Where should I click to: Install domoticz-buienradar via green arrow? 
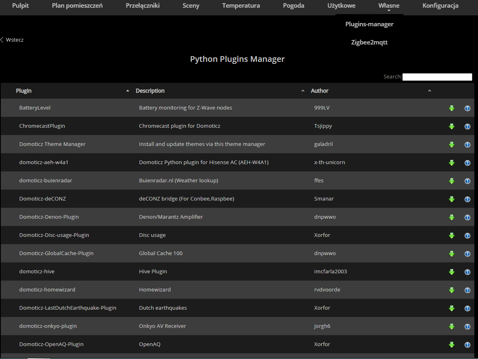click(x=451, y=181)
